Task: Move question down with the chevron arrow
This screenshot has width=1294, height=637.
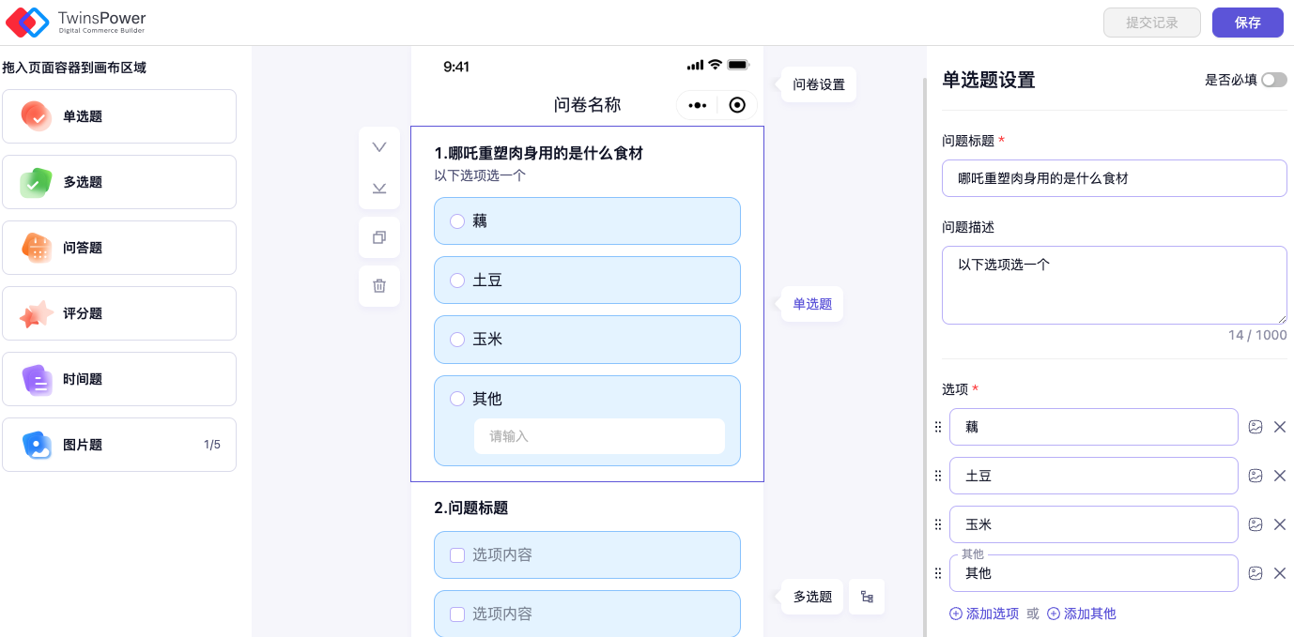Action: (x=379, y=147)
